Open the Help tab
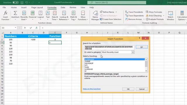Screen dimensions: 187x105 tap(91, 7)
